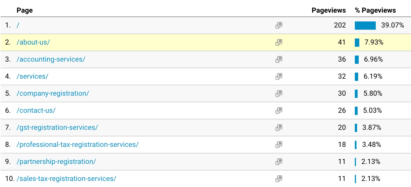Open external link icon for /professional-tax-registration-services/
411x187 pixels.
tap(279, 145)
